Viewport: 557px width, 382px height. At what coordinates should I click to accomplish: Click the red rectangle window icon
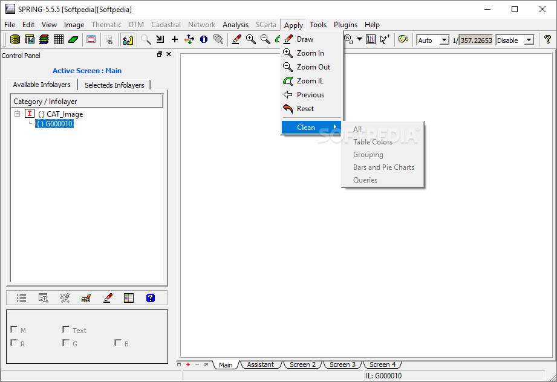click(91, 39)
